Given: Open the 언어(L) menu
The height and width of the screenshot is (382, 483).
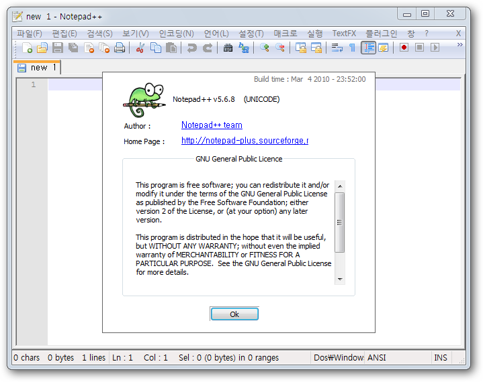Looking at the screenshot, I should tap(216, 34).
